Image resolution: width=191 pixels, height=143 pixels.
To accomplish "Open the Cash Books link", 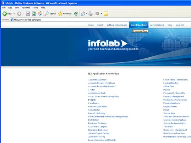I will (93, 103).
